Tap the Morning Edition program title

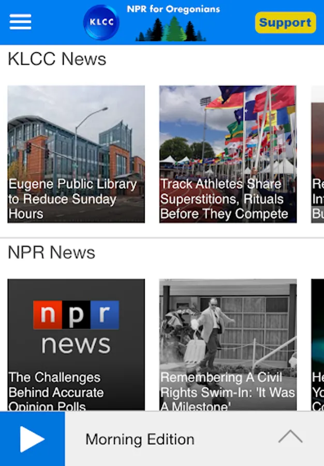[140, 439]
